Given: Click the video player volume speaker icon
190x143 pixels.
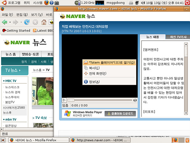Looking at the screenshot, I should (135, 100).
